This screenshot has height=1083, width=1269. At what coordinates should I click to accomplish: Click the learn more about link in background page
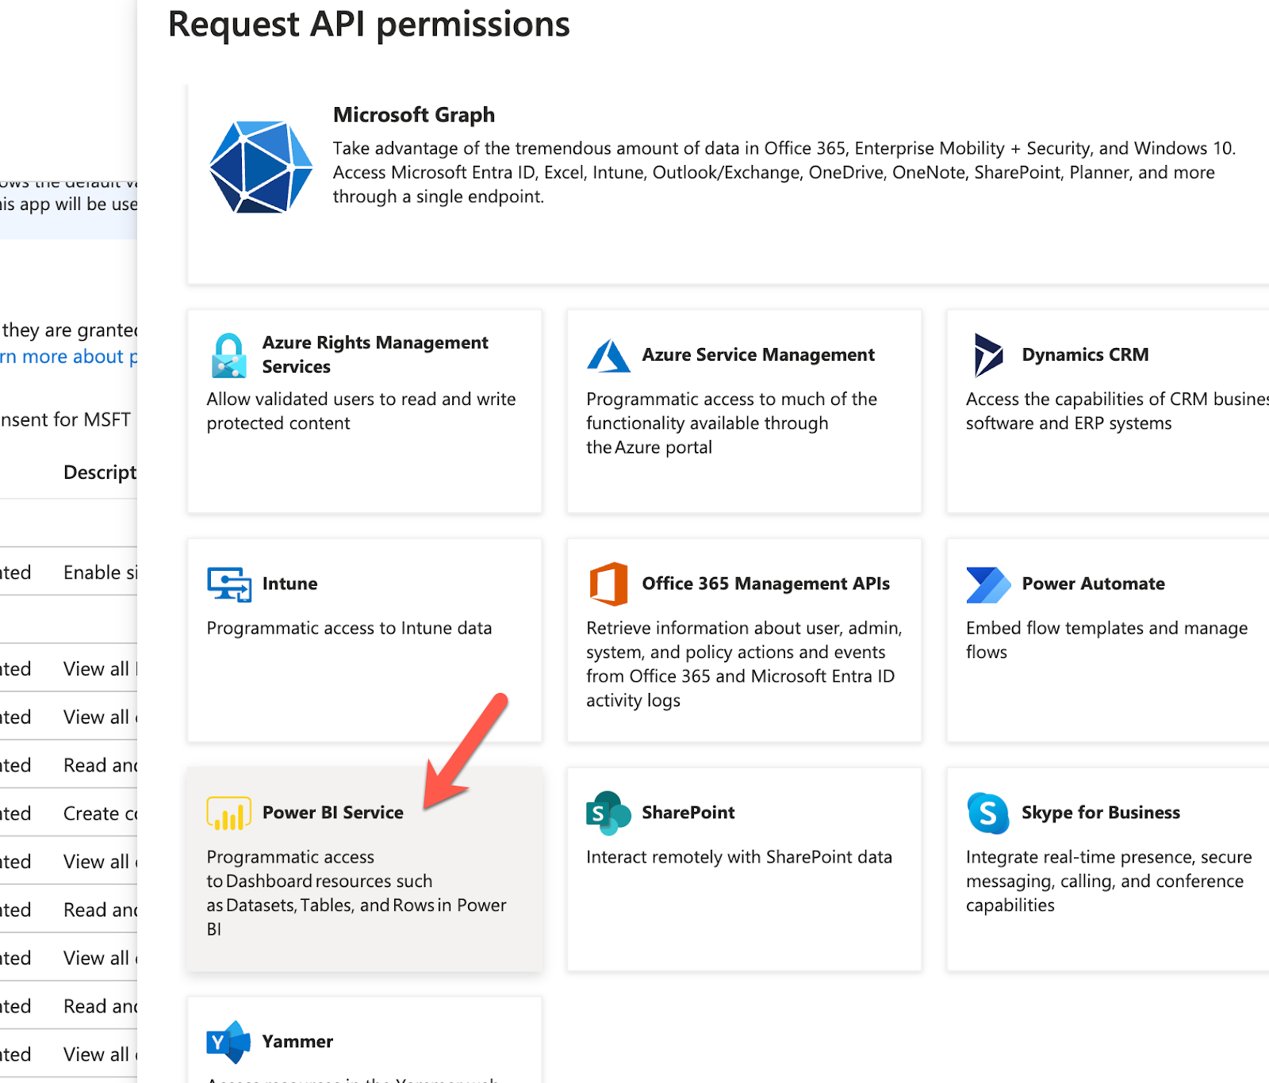(69, 357)
